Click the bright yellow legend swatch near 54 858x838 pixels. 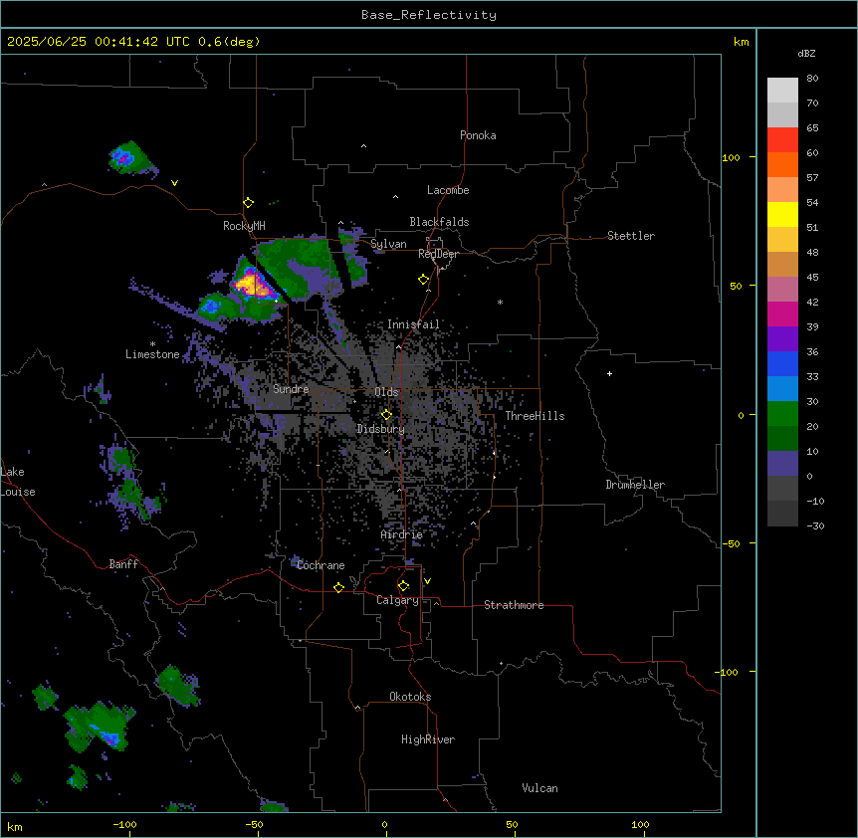pyautogui.click(x=782, y=214)
